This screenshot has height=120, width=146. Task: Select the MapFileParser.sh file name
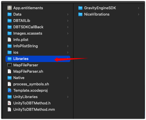click(x=28, y=72)
